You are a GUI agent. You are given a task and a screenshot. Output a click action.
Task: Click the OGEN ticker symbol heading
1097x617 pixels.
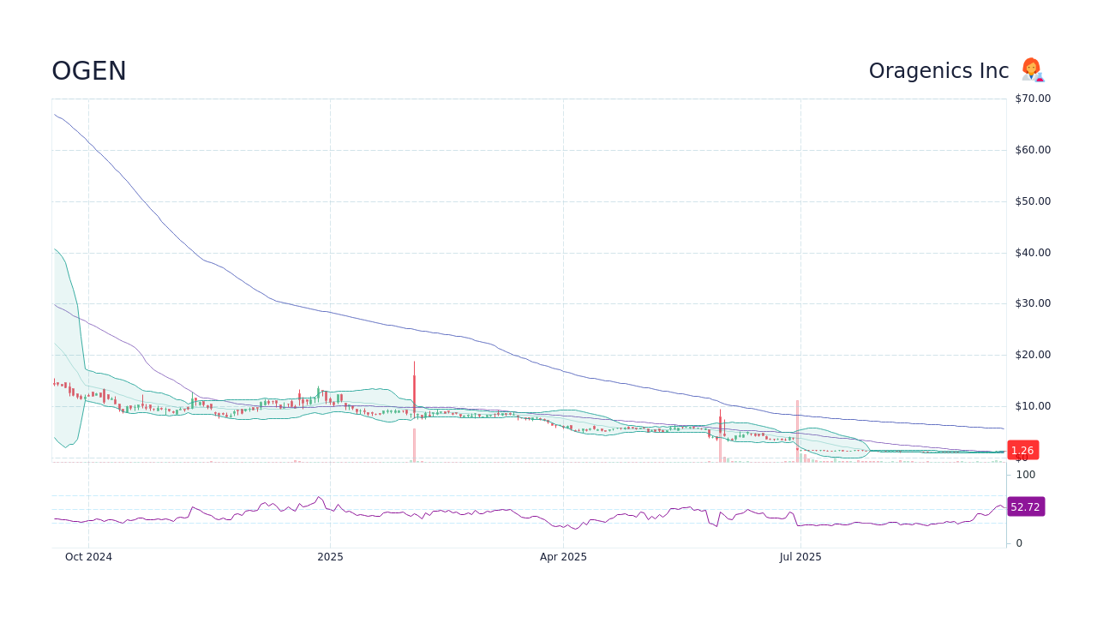coord(88,71)
